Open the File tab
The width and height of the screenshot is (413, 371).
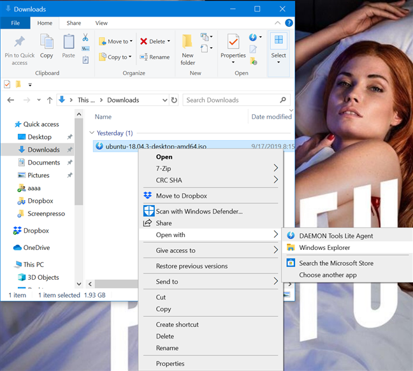[15, 23]
